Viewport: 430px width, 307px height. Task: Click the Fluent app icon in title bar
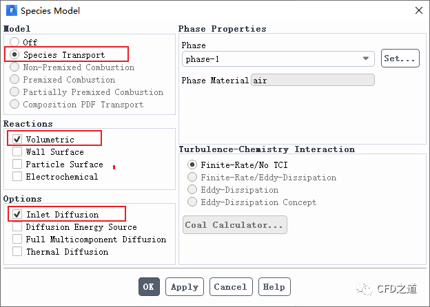pos(11,10)
